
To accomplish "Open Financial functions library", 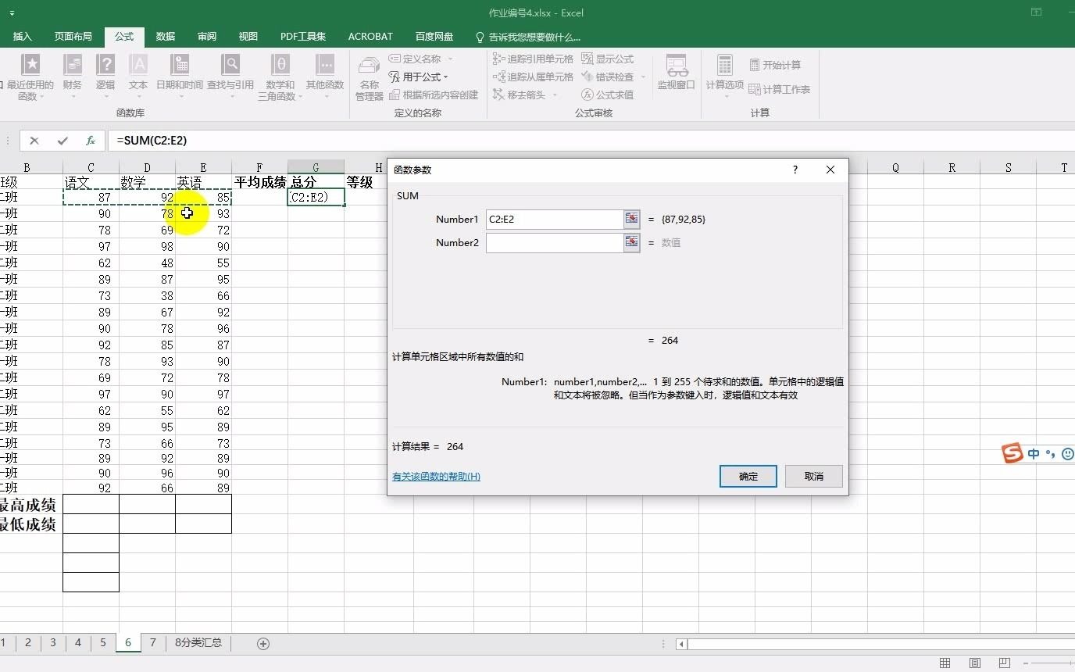I will pos(73,77).
